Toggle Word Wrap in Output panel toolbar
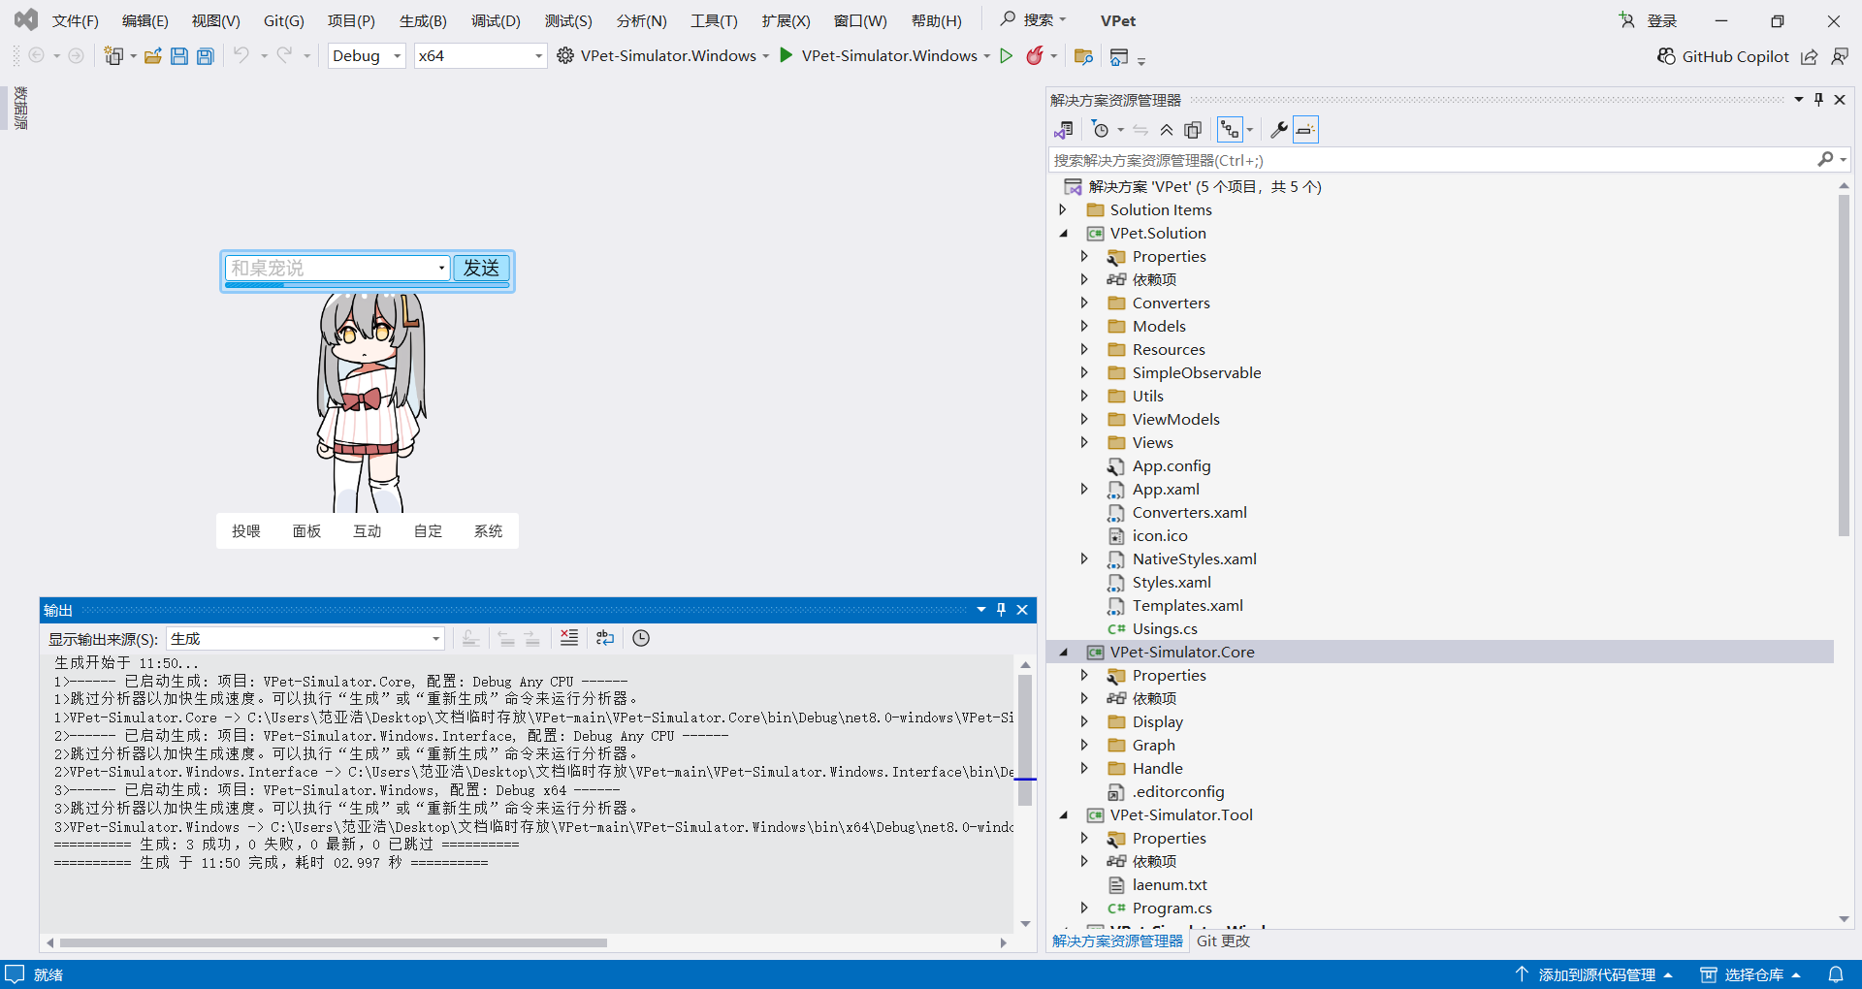This screenshot has width=1862, height=989. (x=605, y=637)
